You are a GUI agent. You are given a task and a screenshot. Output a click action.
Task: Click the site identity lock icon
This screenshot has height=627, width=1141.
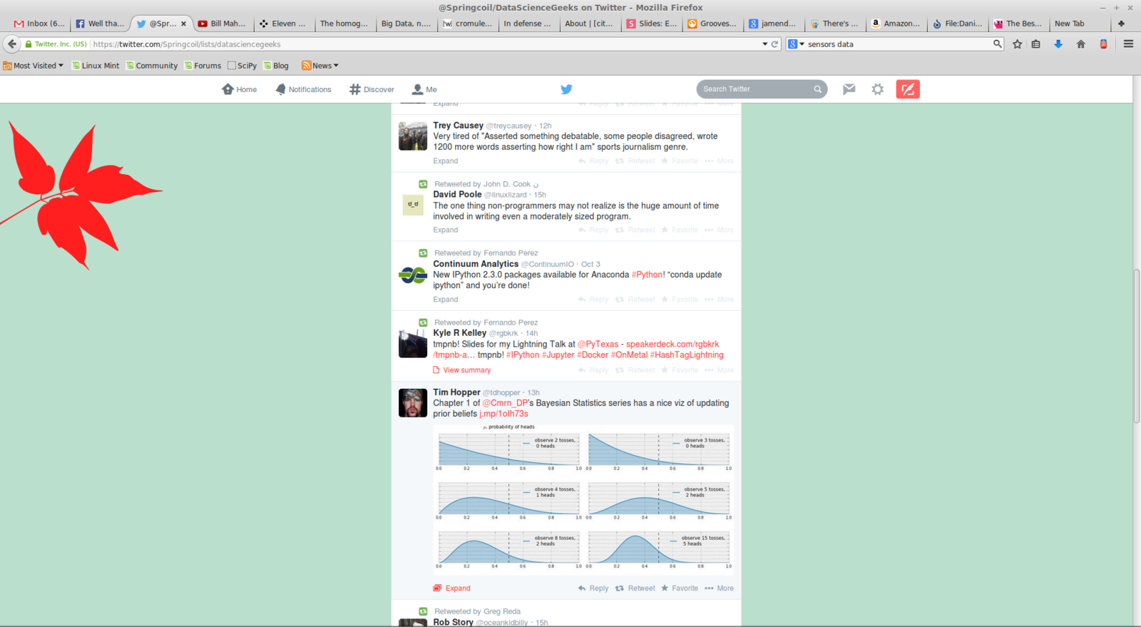pyautogui.click(x=29, y=44)
